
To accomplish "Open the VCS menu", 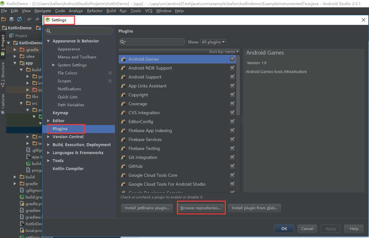I will [149, 11].
